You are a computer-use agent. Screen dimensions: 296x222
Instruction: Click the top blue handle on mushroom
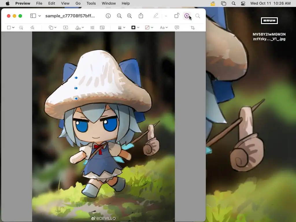point(76,78)
